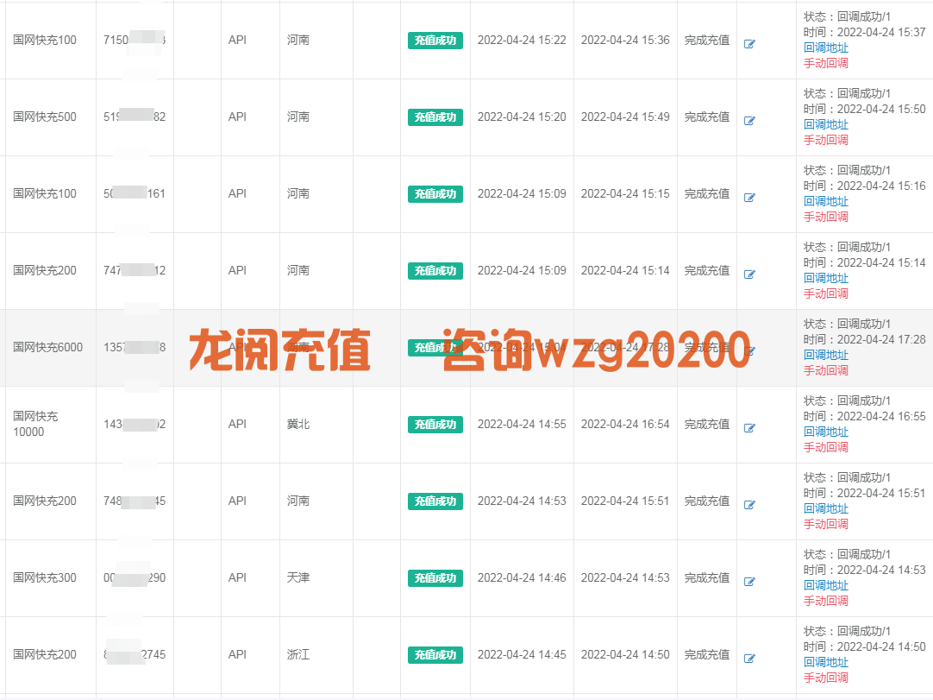Viewport: 933px width, 700px height.
Task: Click creation time 2022-04-24 15:22
Action: [x=522, y=40]
